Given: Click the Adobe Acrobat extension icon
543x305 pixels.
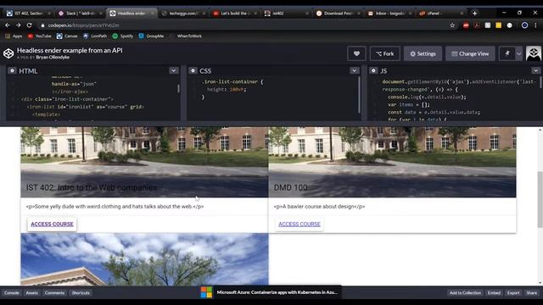Looking at the screenshot, I should 477,25.
